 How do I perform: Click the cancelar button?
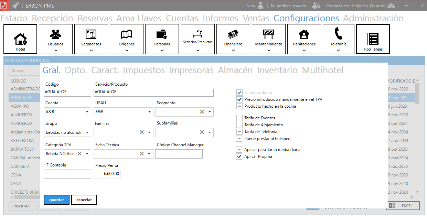coord(84,200)
